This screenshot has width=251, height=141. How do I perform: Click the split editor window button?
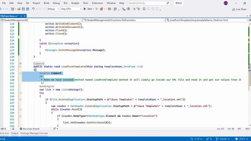pyautogui.click(x=250, y=20)
